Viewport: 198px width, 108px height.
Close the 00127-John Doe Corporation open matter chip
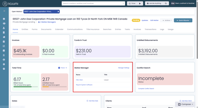(x=58, y=12)
